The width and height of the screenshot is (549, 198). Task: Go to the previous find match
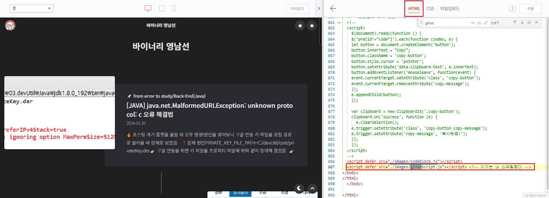[514, 23]
